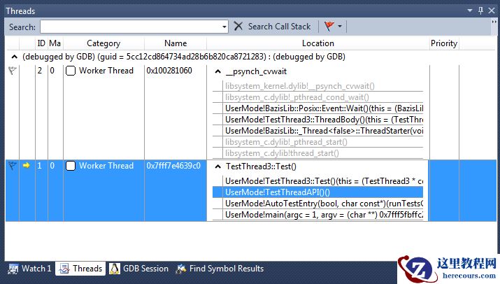Sort by the Priority column header
The image size is (500, 284).
click(444, 43)
